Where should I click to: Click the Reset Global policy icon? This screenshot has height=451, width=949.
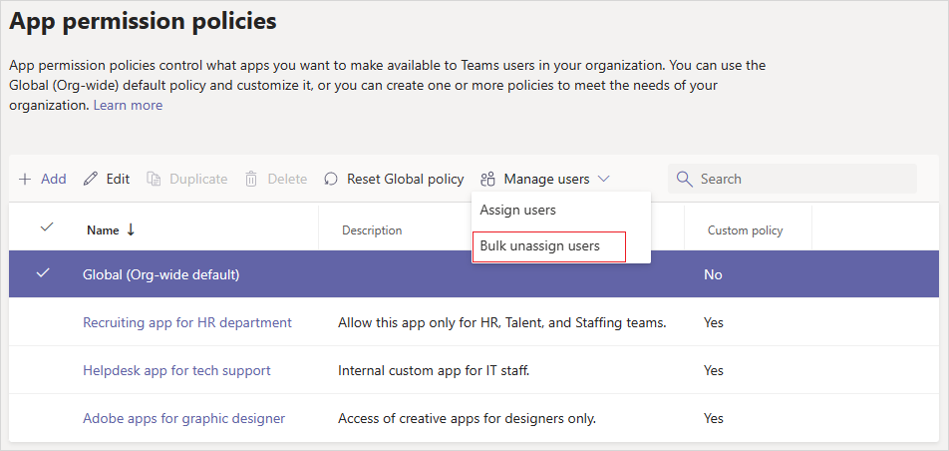(x=331, y=180)
